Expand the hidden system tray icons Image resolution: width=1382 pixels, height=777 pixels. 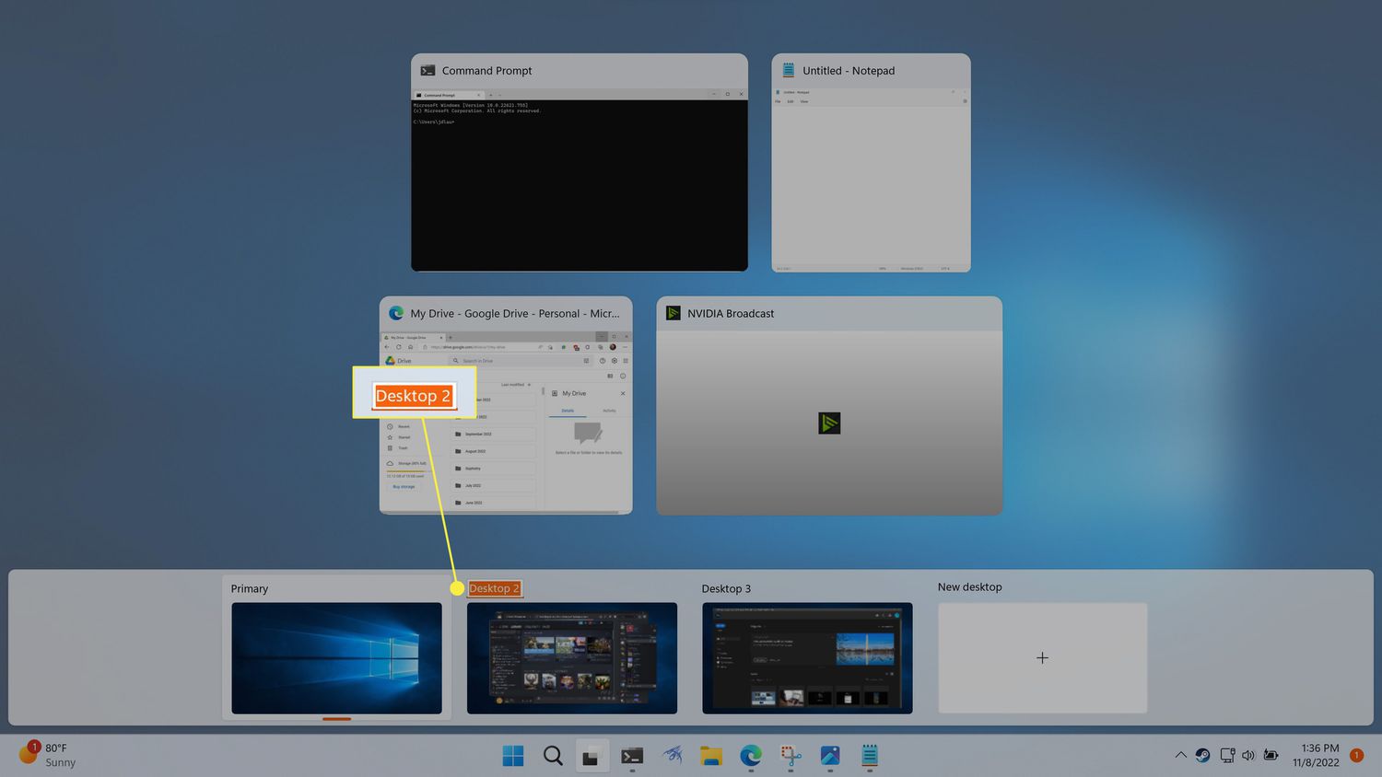click(x=1180, y=755)
